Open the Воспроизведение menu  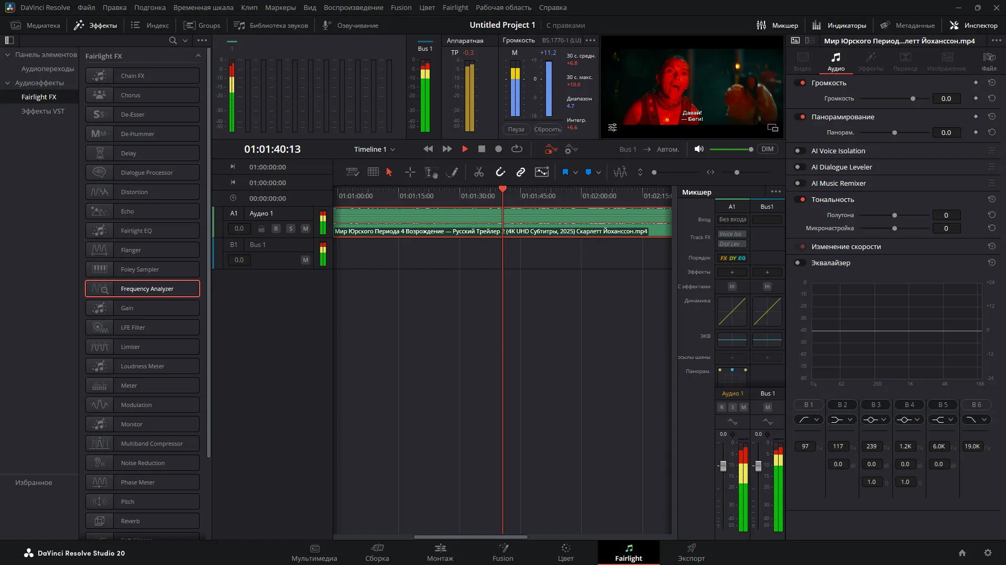coord(353,7)
